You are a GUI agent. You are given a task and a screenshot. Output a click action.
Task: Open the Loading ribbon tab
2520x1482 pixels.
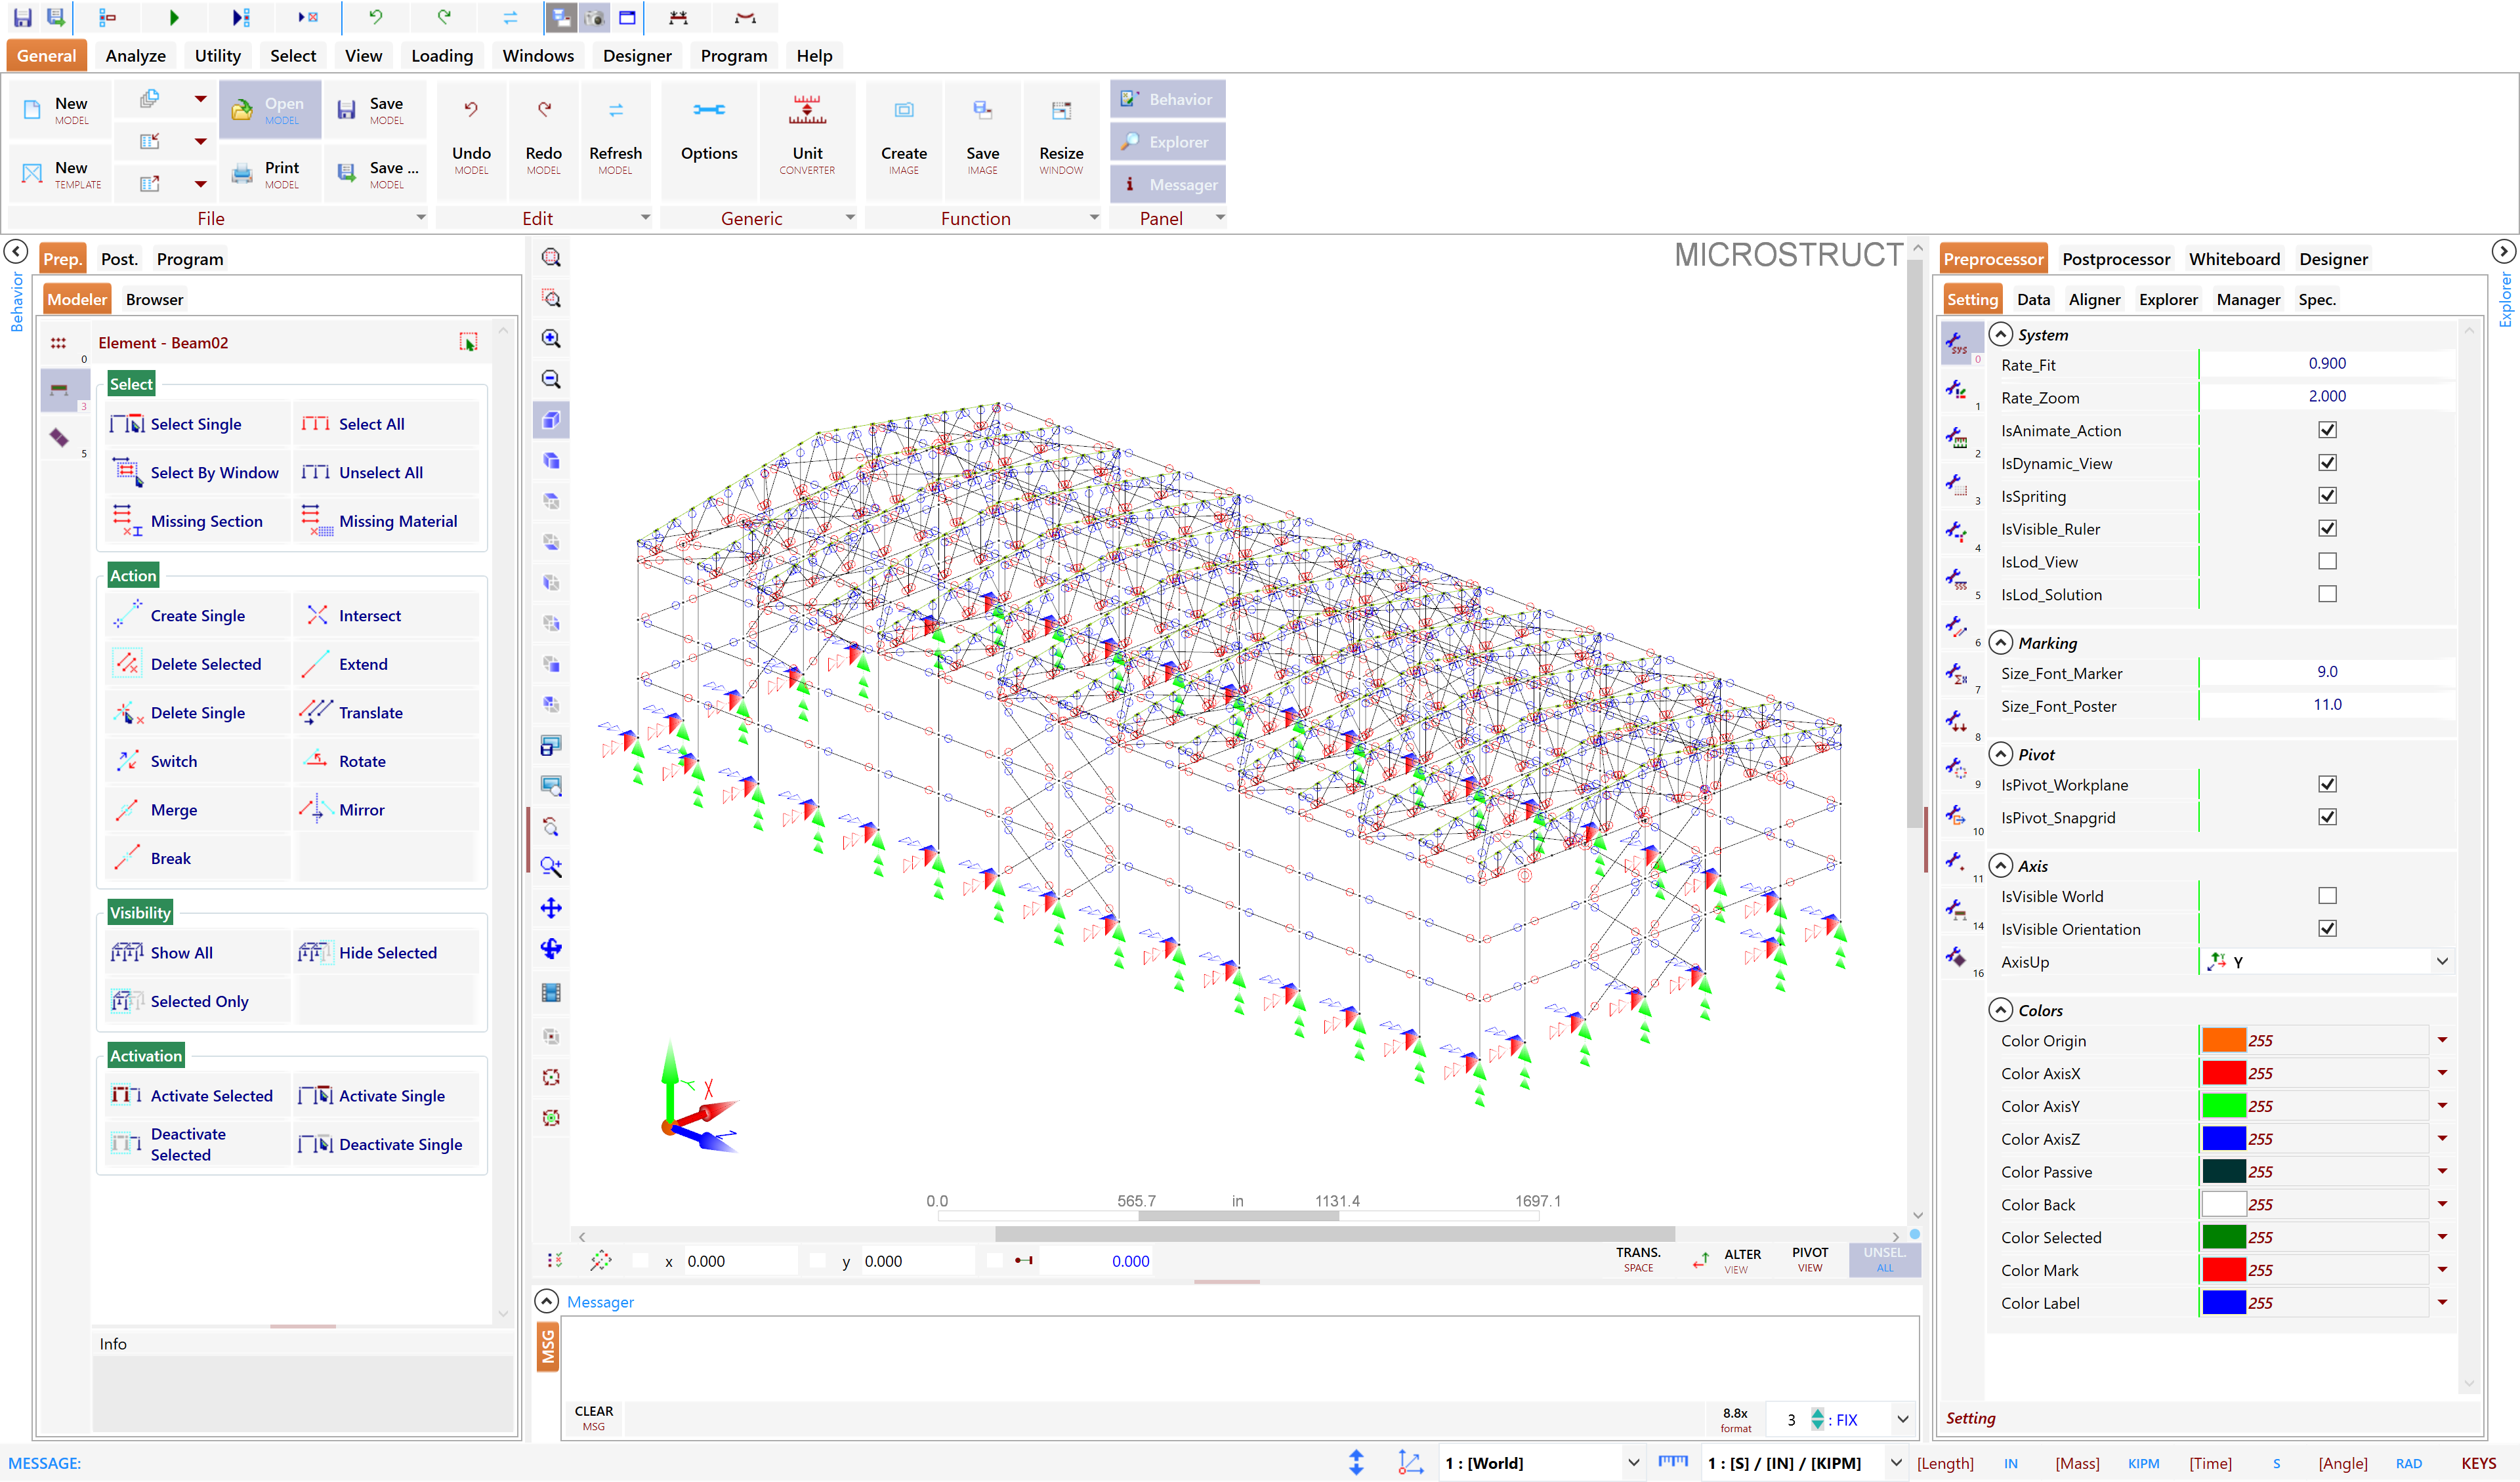click(x=442, y=56)
